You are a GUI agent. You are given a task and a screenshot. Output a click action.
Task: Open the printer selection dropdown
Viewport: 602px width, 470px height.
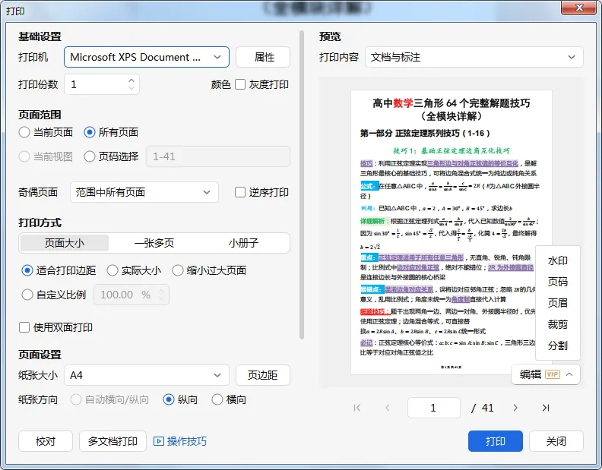tap(147, 57)
